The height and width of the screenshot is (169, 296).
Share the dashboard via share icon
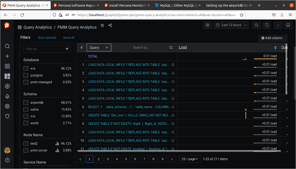(110, 25)
